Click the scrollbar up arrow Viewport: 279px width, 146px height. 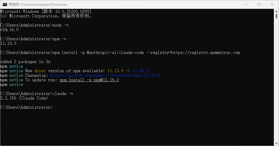pos(276,11)
